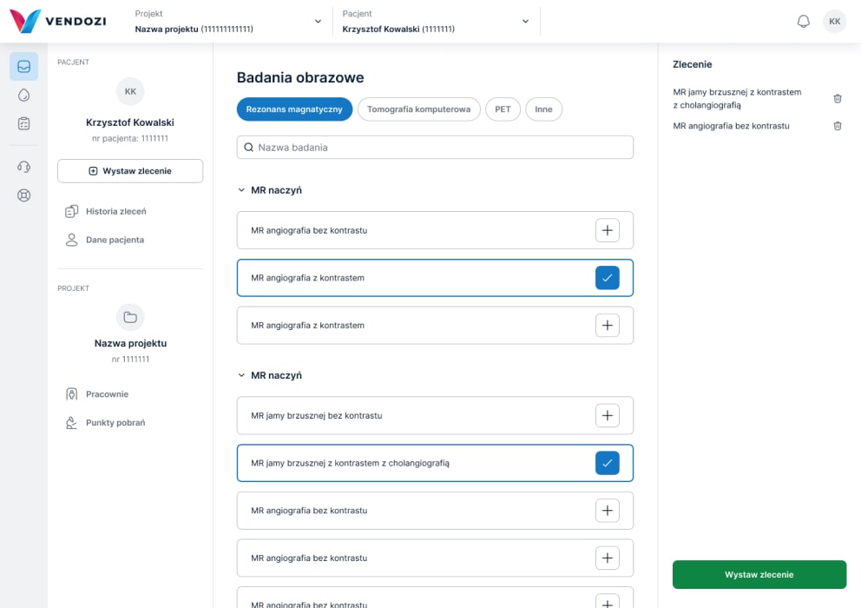Click the notification bell icon
This screenshot has width=861, height=608.
point(803,22)
